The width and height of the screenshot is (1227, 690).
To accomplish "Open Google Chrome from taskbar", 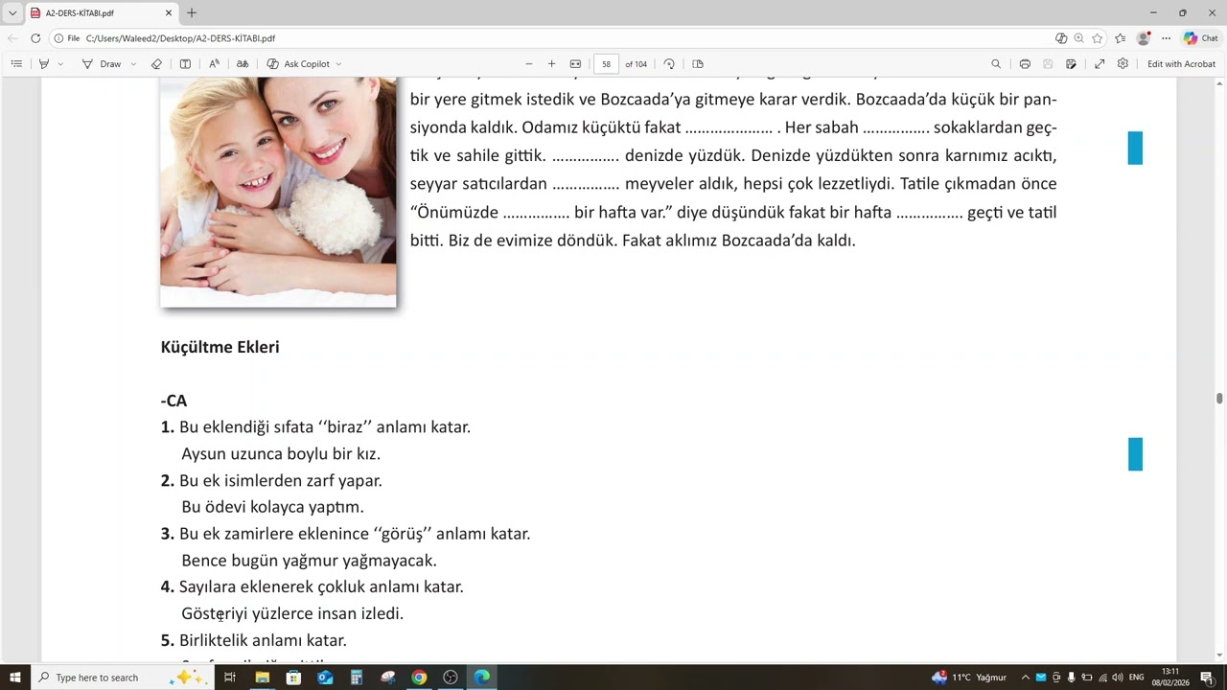I will (419, 678).
